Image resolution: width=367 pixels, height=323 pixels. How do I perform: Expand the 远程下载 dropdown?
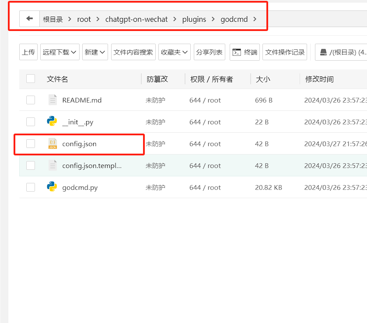point(60,52)
